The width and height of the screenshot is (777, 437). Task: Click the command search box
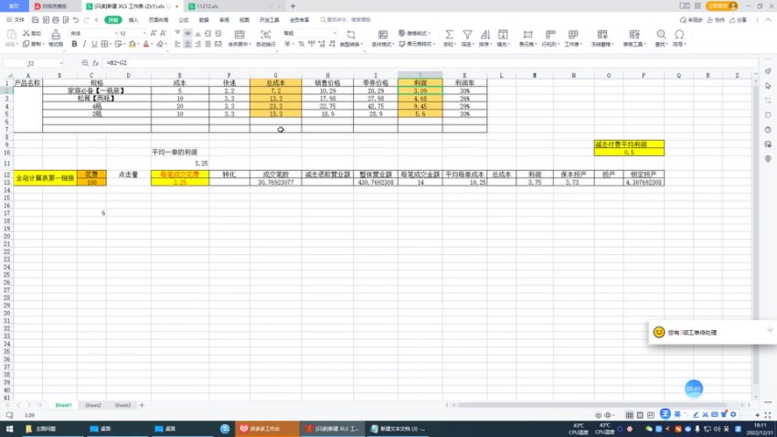tap(346, 20)
